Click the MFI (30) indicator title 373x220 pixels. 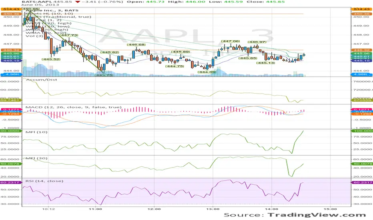(x=36, y=158)
